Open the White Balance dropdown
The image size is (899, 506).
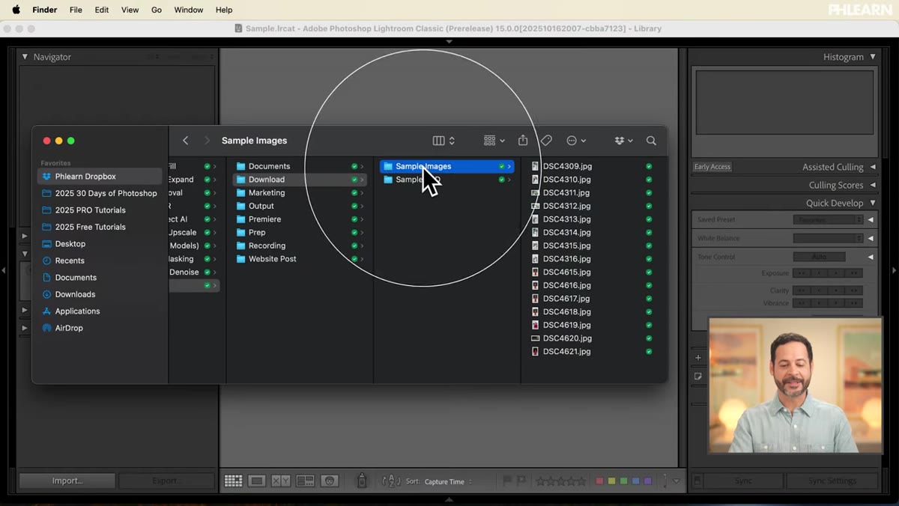(828, 238)
